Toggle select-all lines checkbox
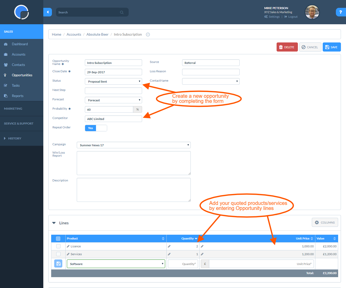 (x=58, y=238)
